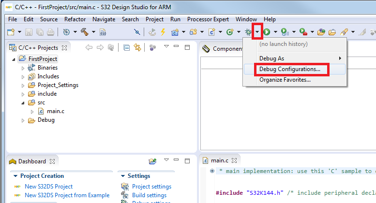Viewport: 376px width, 203px height.
Task: Click the New Source Folder icon
Action: coord(193,32)
